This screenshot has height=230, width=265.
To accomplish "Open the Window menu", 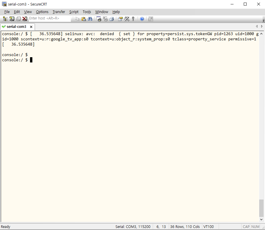I will click(102, 12).
